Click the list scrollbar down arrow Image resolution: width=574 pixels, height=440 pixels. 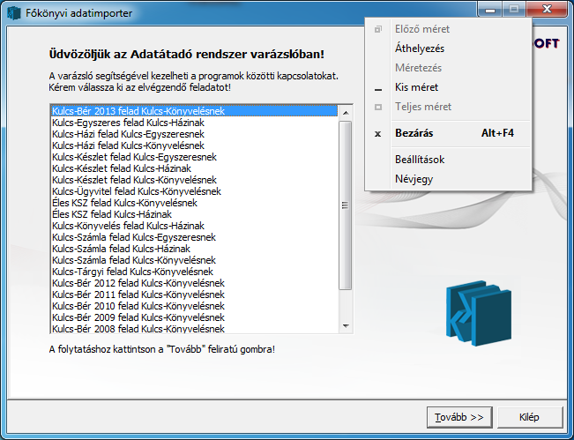click(346, 325)
